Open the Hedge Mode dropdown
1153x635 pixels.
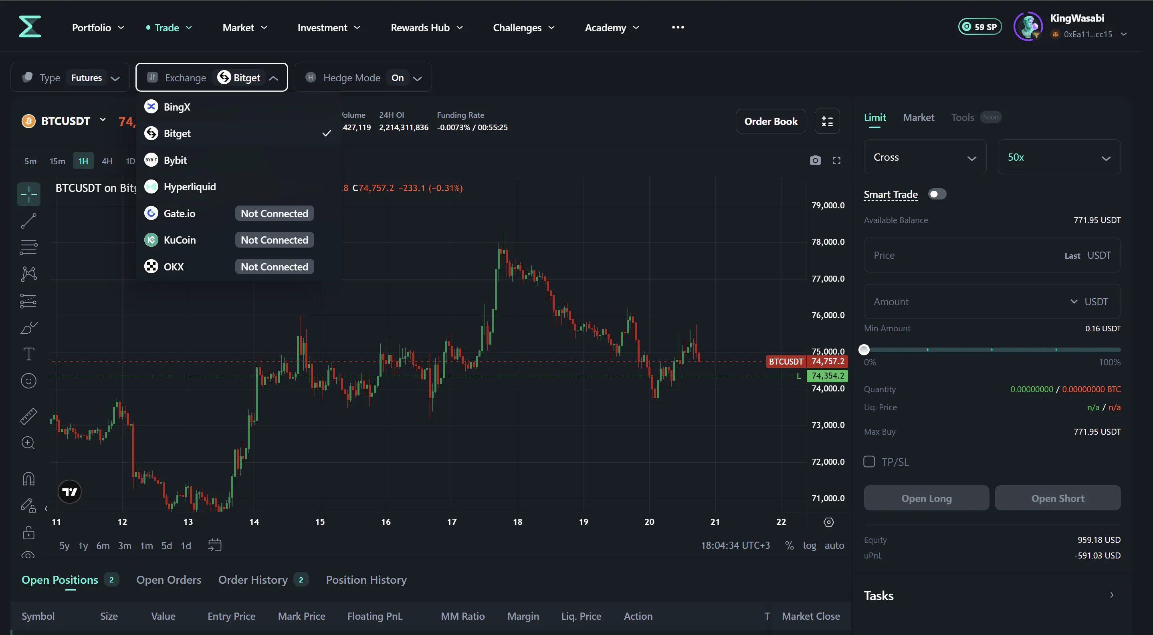pyautogui.click(x=363, y=77)
